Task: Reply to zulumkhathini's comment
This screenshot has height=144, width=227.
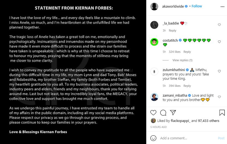Action: point(187,86)
